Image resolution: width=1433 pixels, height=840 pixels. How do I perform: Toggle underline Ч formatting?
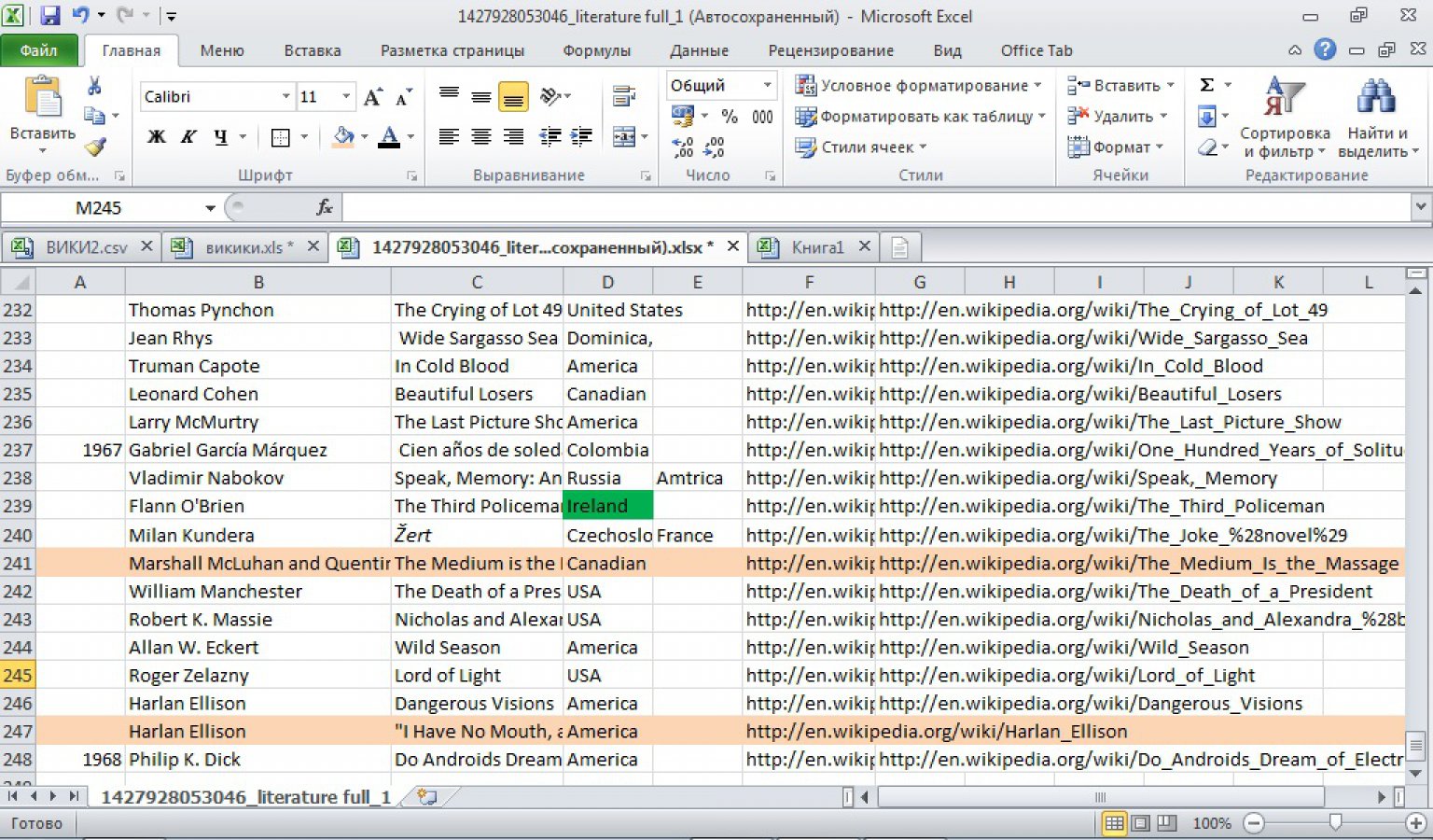click(220, 137)
